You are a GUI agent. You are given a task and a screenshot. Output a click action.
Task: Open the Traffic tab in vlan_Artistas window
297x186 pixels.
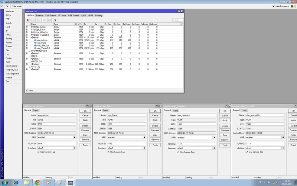[x=36, y=110]
